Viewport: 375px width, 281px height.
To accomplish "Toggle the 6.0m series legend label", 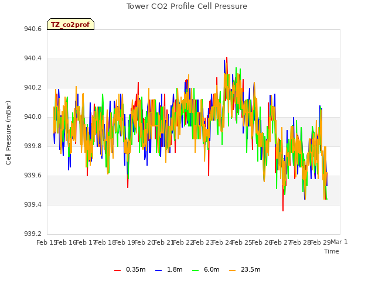I will (x=212, y=269).
